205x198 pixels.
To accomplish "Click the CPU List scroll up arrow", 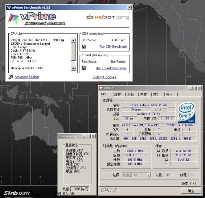I will pyautogui.click(x=73, y=40).
